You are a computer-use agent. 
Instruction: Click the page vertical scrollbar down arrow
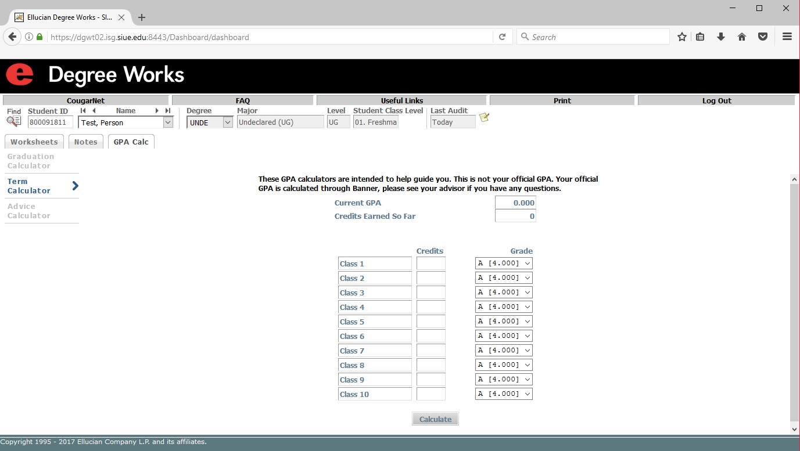point(795,429)
